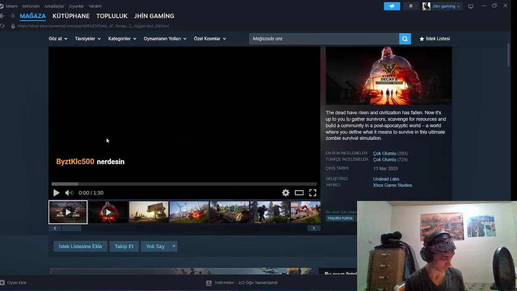
Task: Click the Hayatta Kalma tag
Action: click(x=340, y=218)
